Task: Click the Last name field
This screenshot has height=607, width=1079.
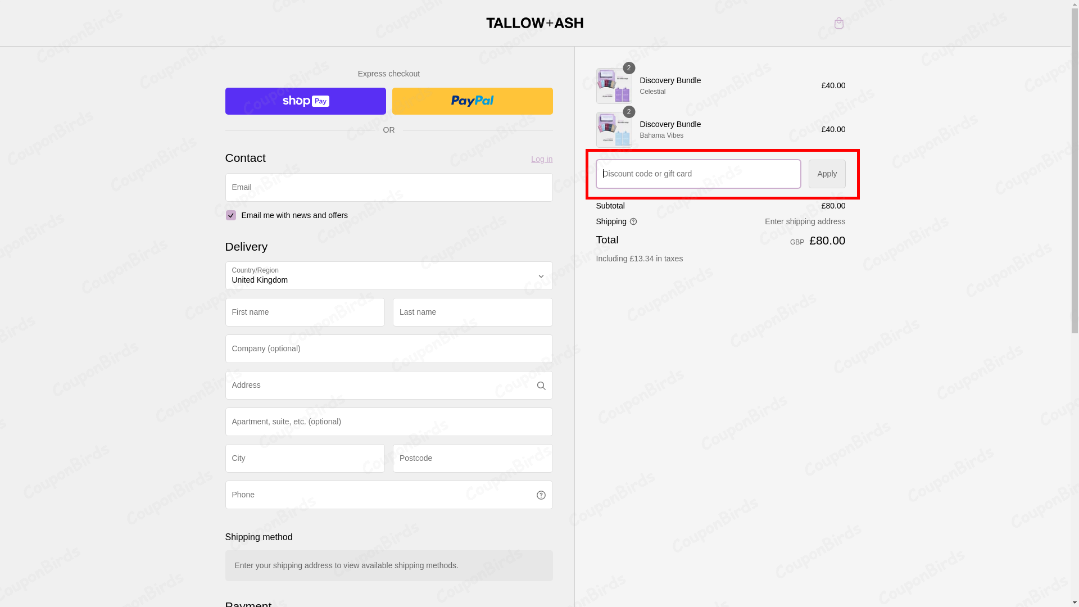Action: (x=472, y=312)
